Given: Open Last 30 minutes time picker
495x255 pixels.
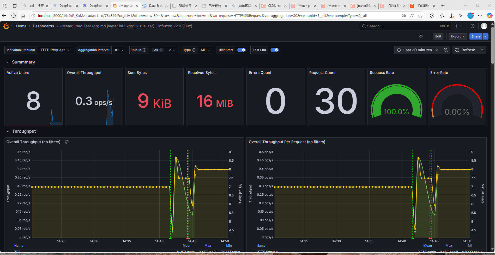Looking at the screenshot, I should [x=418, y=50].
